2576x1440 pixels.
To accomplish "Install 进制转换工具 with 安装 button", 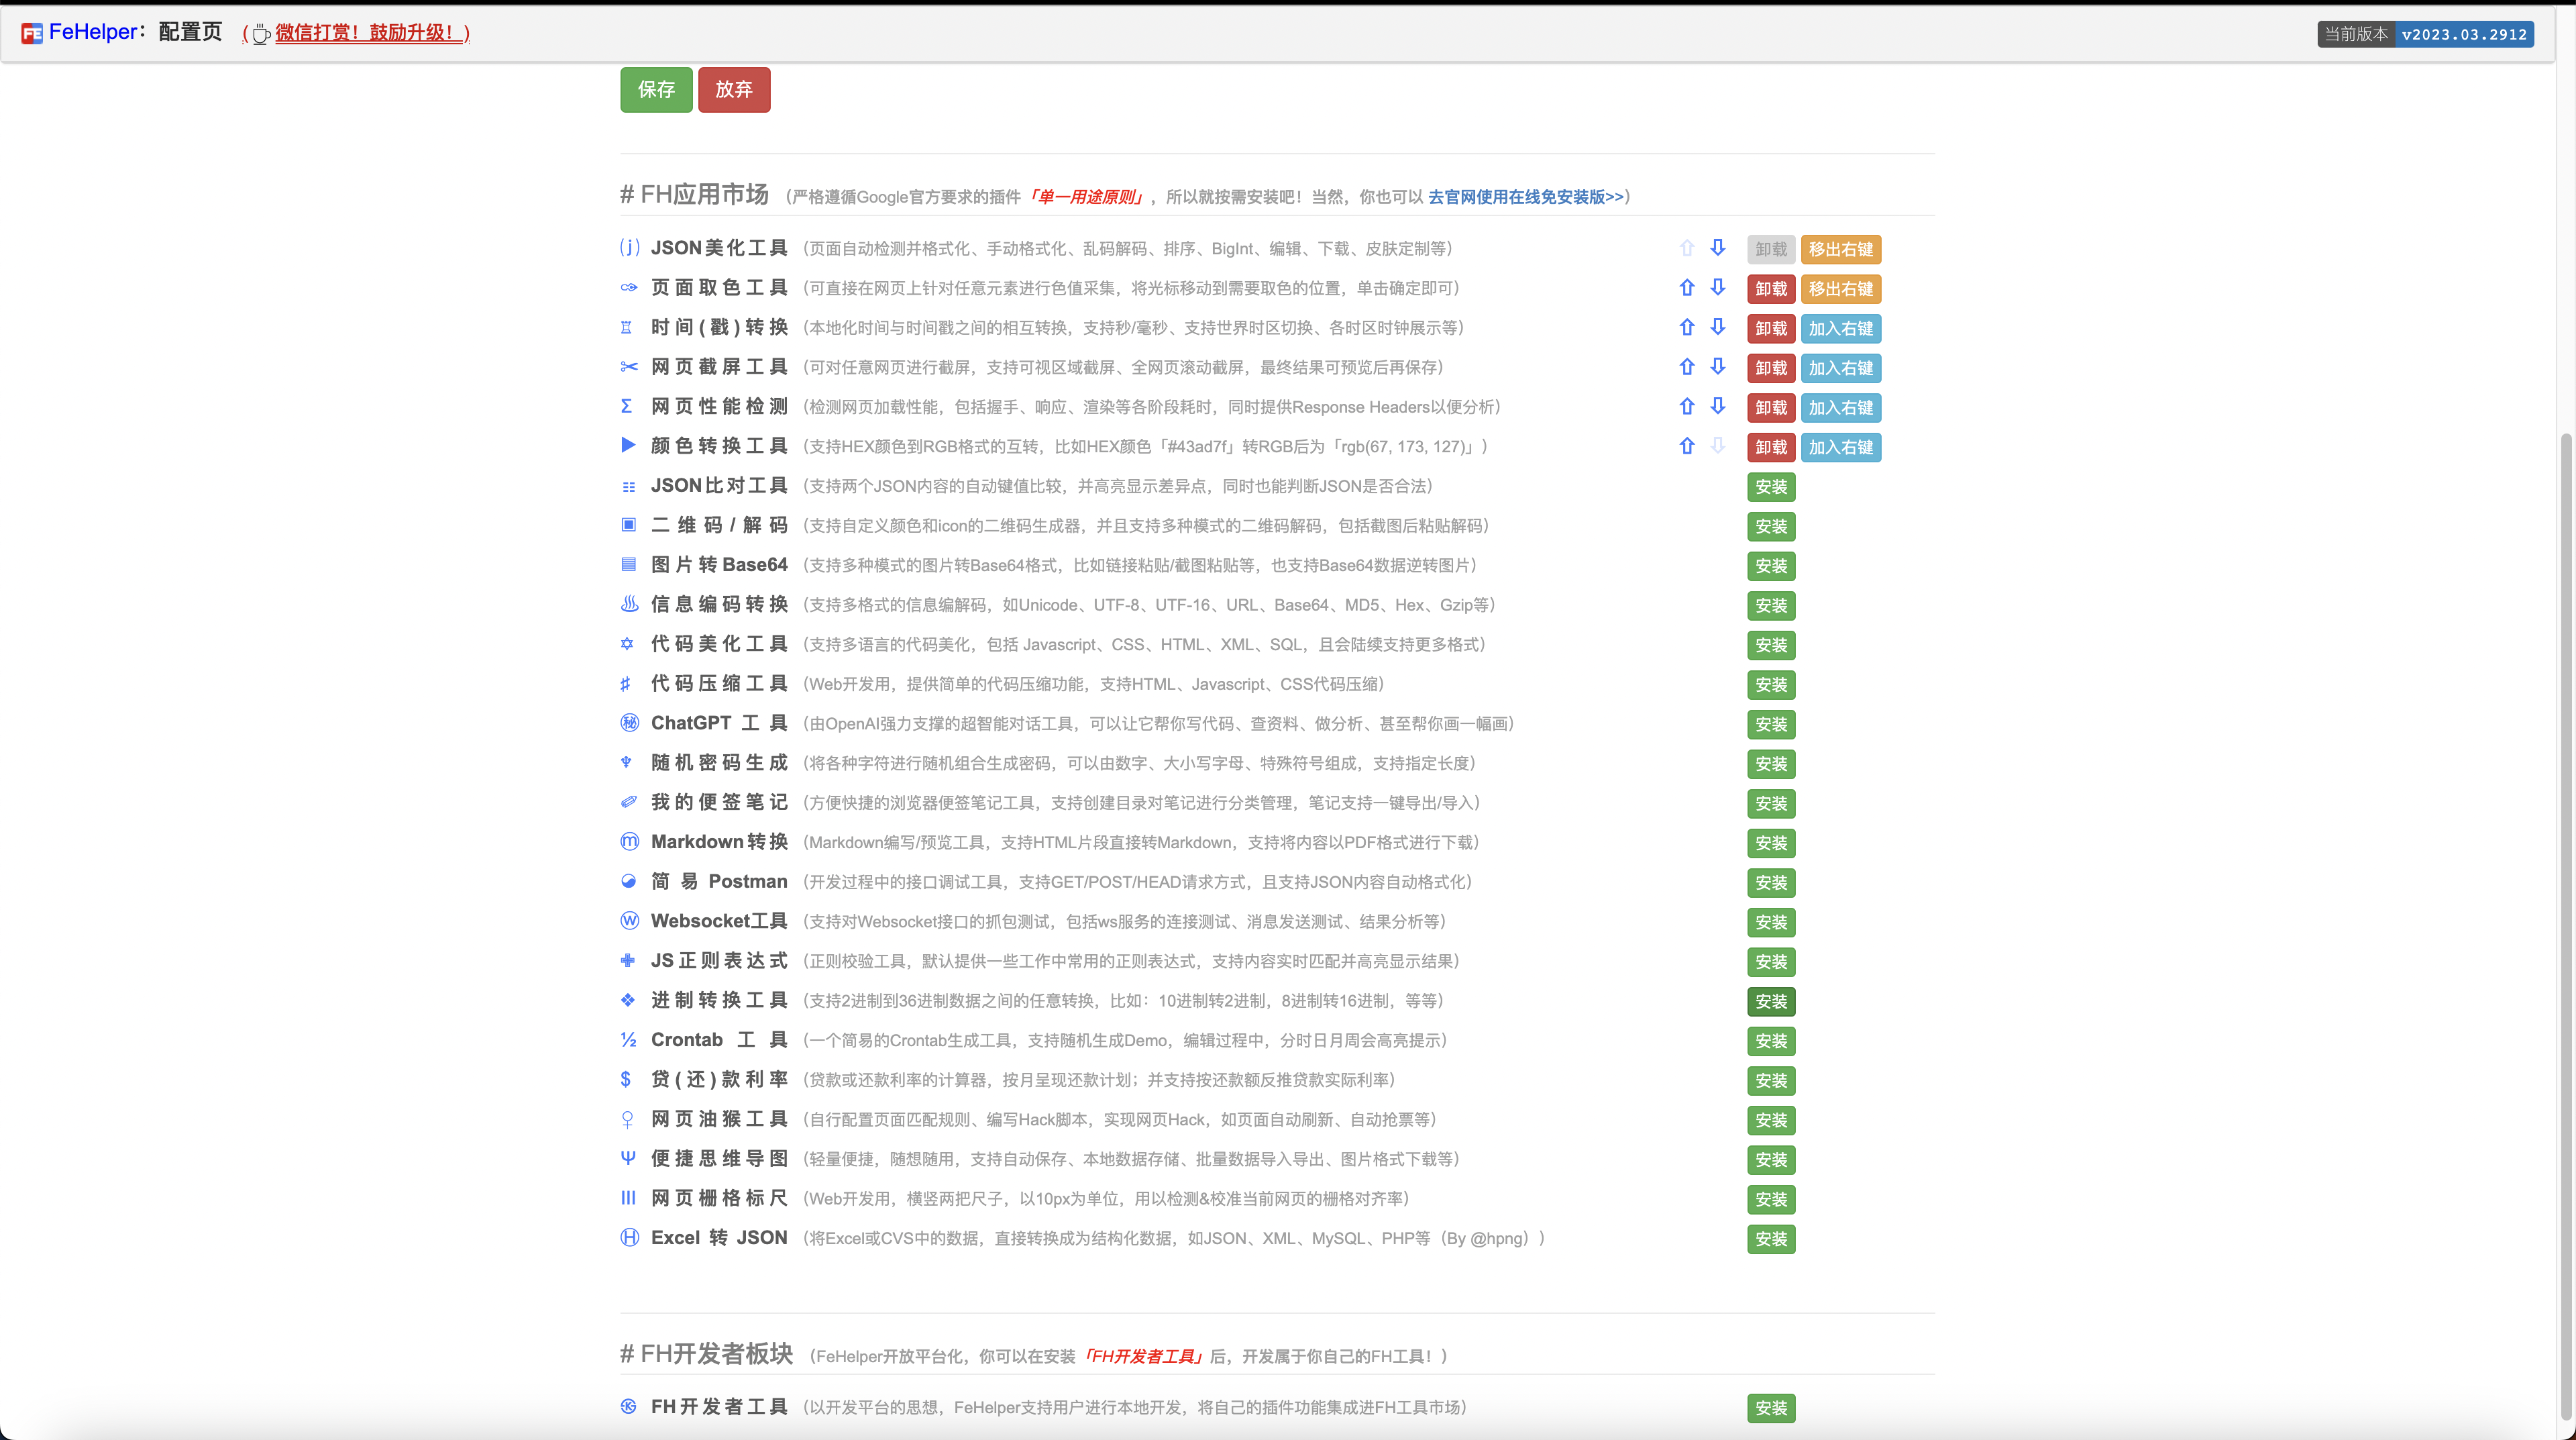I will [1771, 1002].
